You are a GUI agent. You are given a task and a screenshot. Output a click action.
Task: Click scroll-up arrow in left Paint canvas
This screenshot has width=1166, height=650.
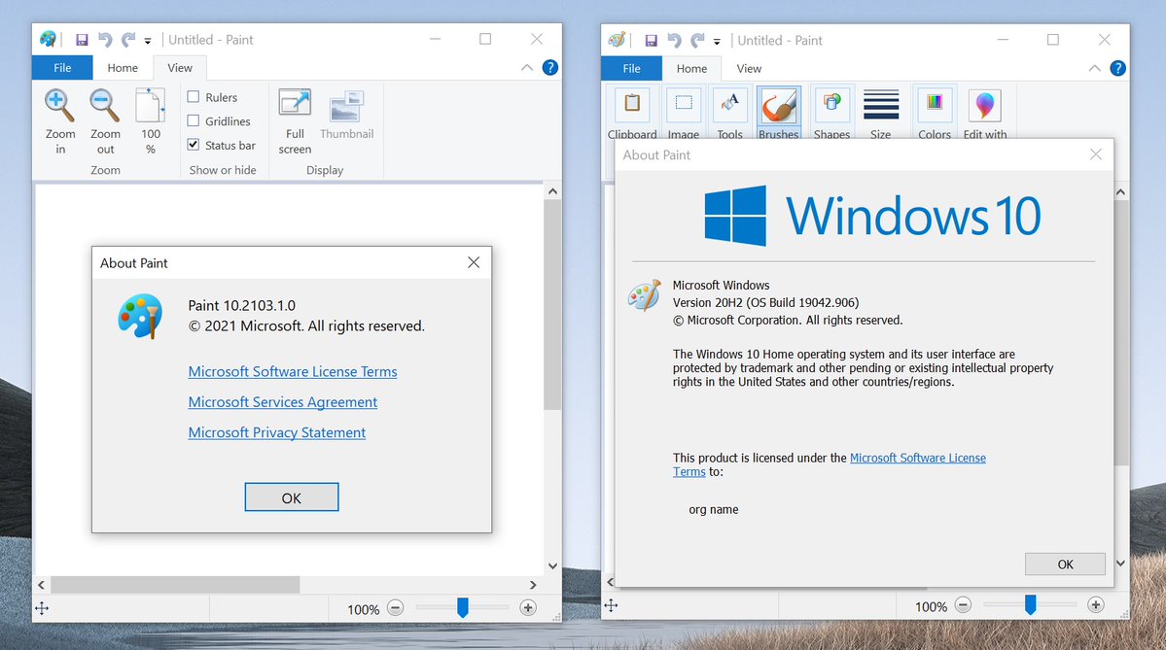point(552,190)
